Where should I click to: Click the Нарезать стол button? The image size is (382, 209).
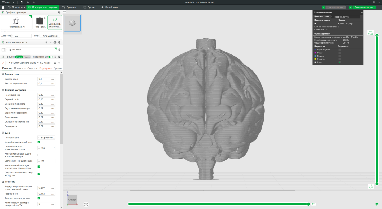click(x=336, y=7)
